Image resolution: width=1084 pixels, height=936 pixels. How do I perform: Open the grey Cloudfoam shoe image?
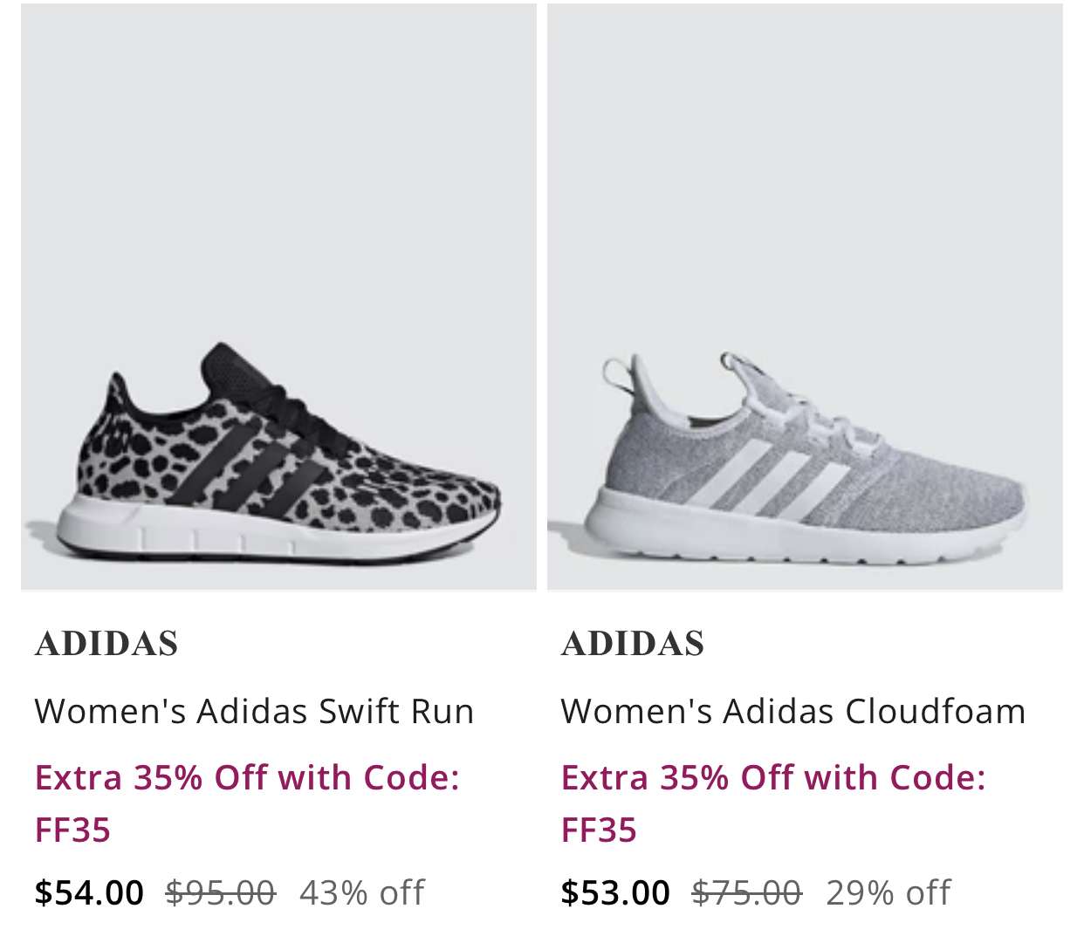coord(805,297)
